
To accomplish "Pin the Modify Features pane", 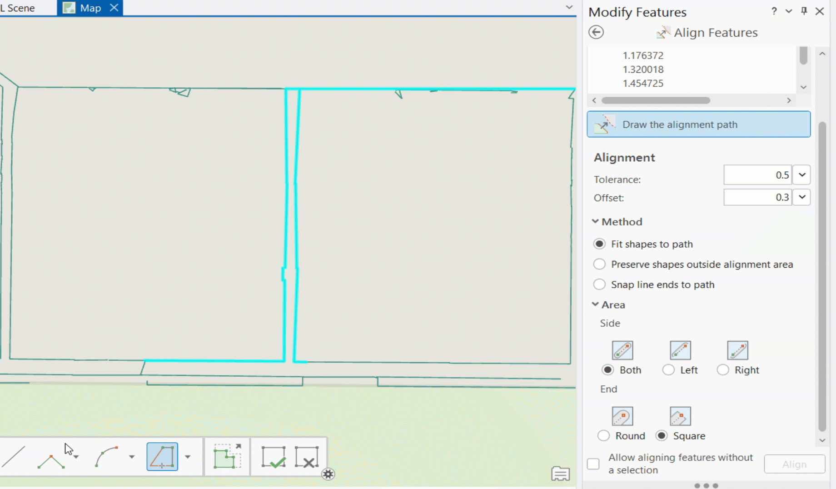I will [x=804, y=11].
